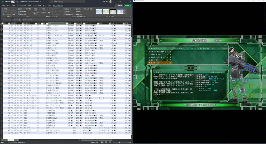Viewport: 266px width, 144px height.
Task: Open the 武器種別 column filter dropdown
Action: [x=22, y=23]
